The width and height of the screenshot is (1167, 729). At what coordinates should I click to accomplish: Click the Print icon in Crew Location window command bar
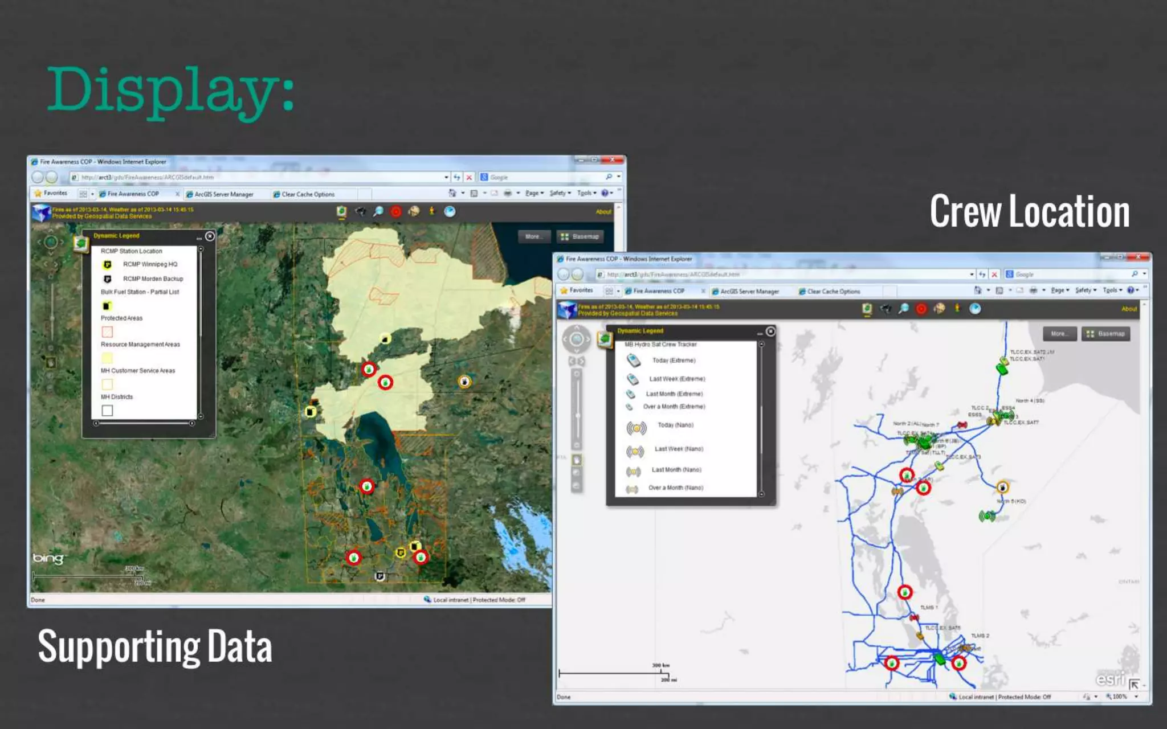coord(1033,290)
